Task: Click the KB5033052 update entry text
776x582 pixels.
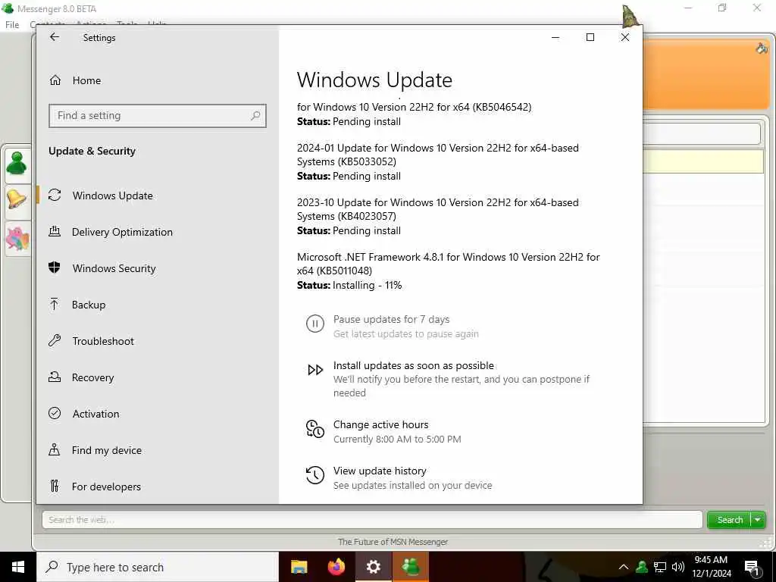Action: [x=437, y=155]
